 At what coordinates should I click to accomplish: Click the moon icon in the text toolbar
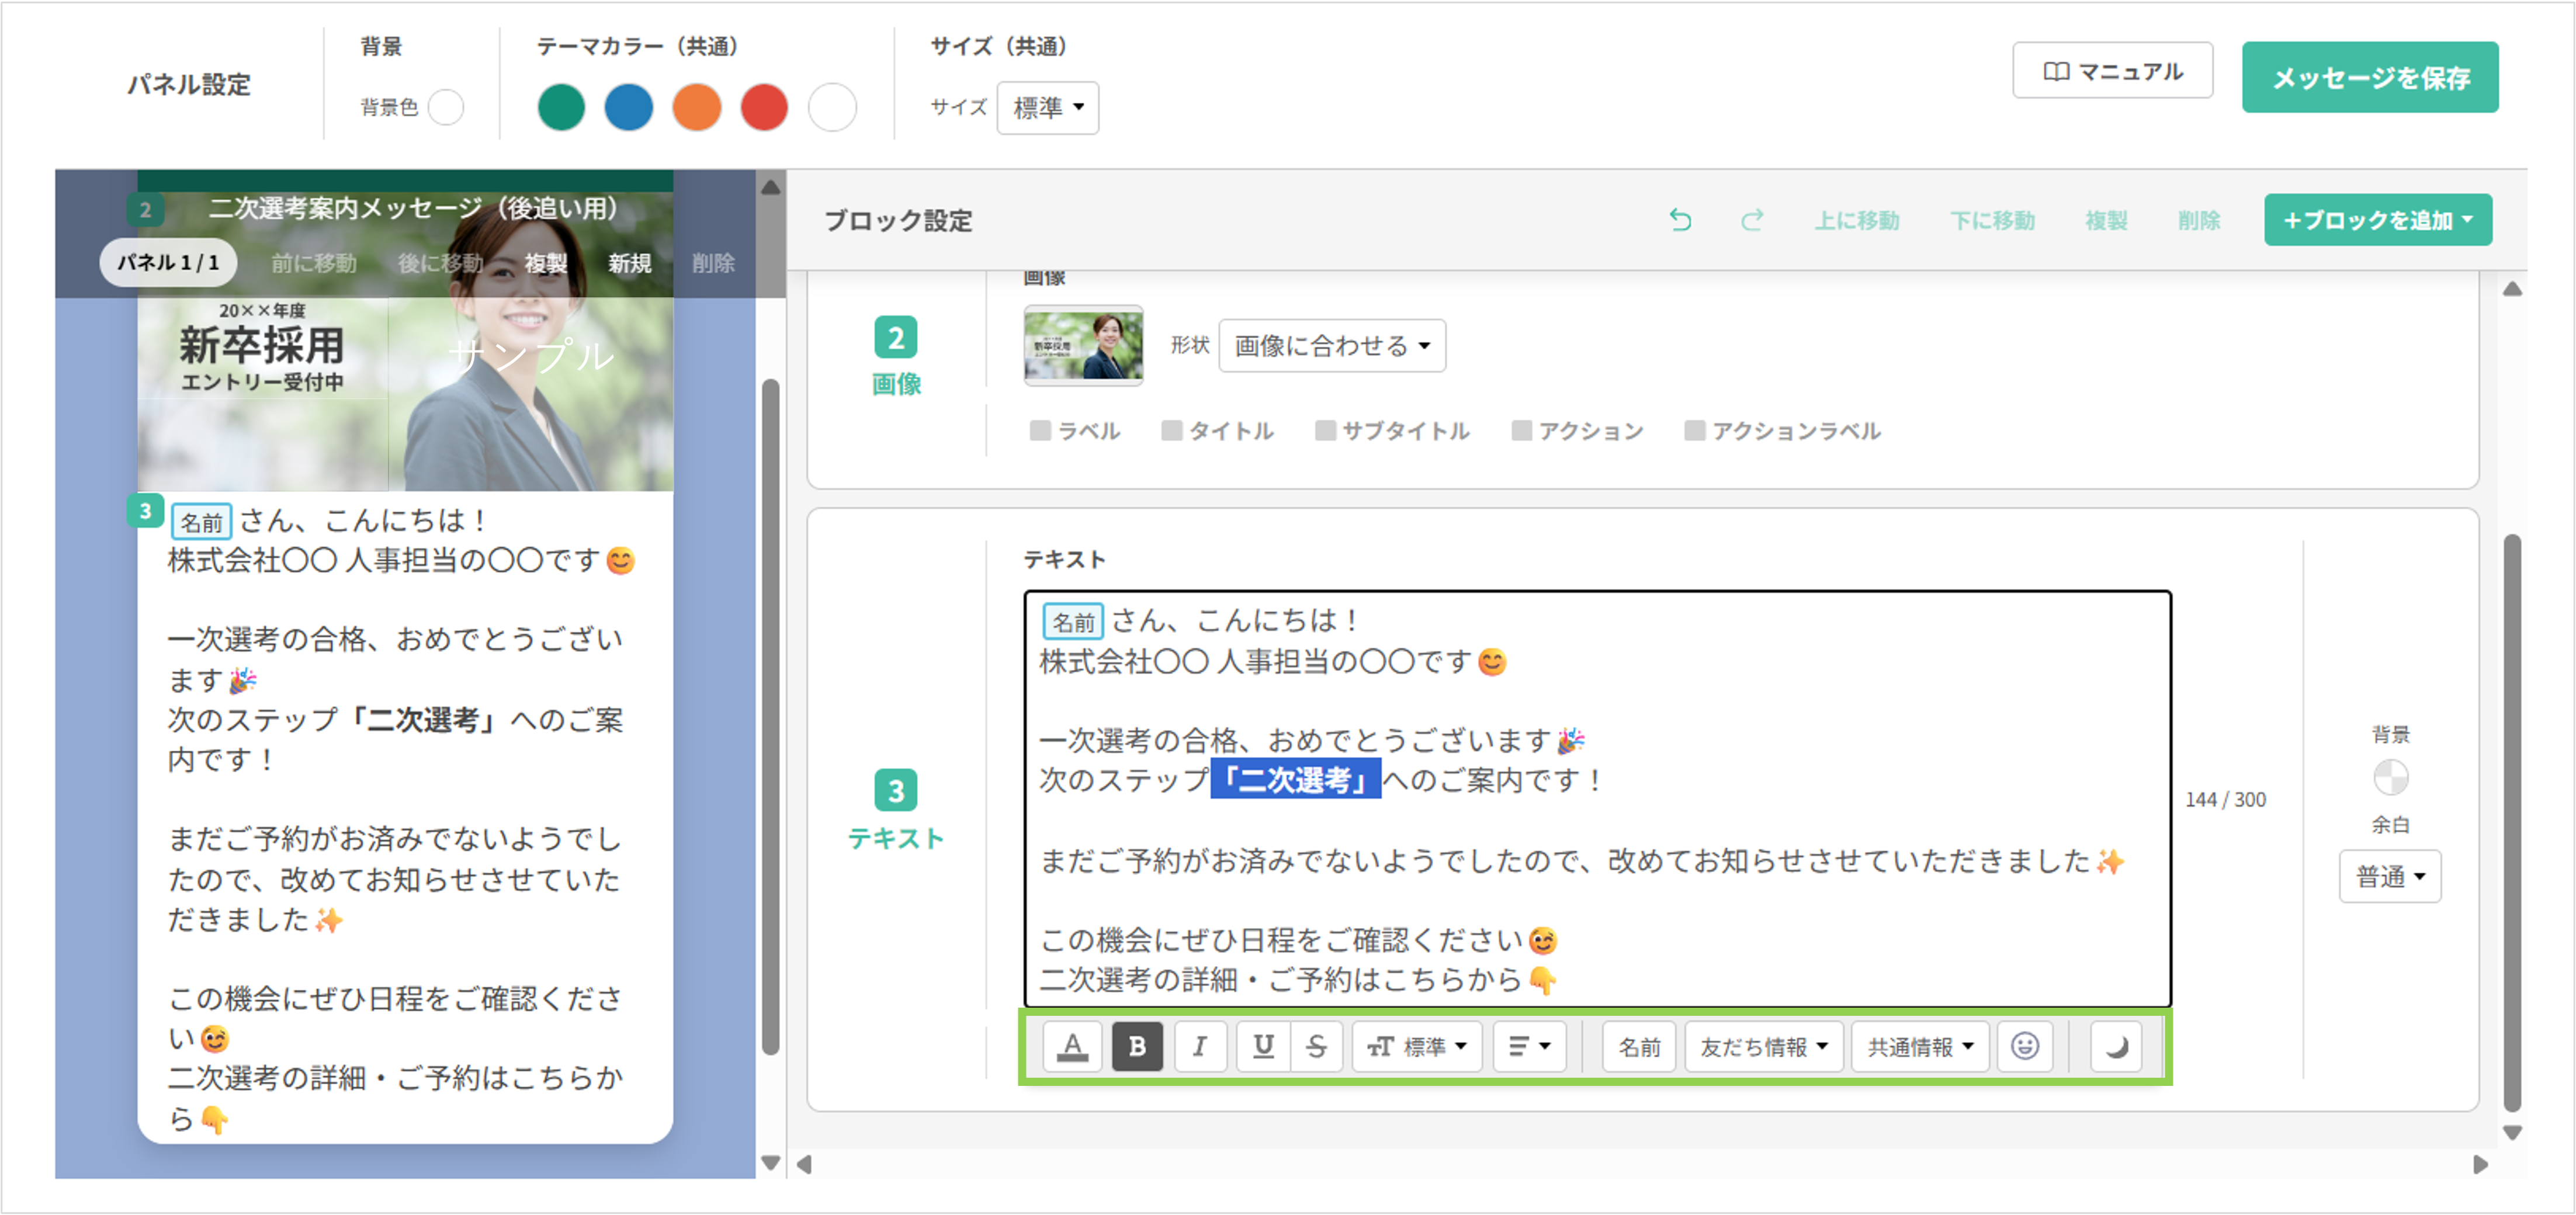[2117, 1046]
